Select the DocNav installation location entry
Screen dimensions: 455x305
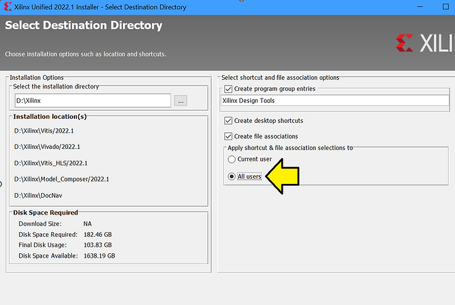click(x=38, y=195)
